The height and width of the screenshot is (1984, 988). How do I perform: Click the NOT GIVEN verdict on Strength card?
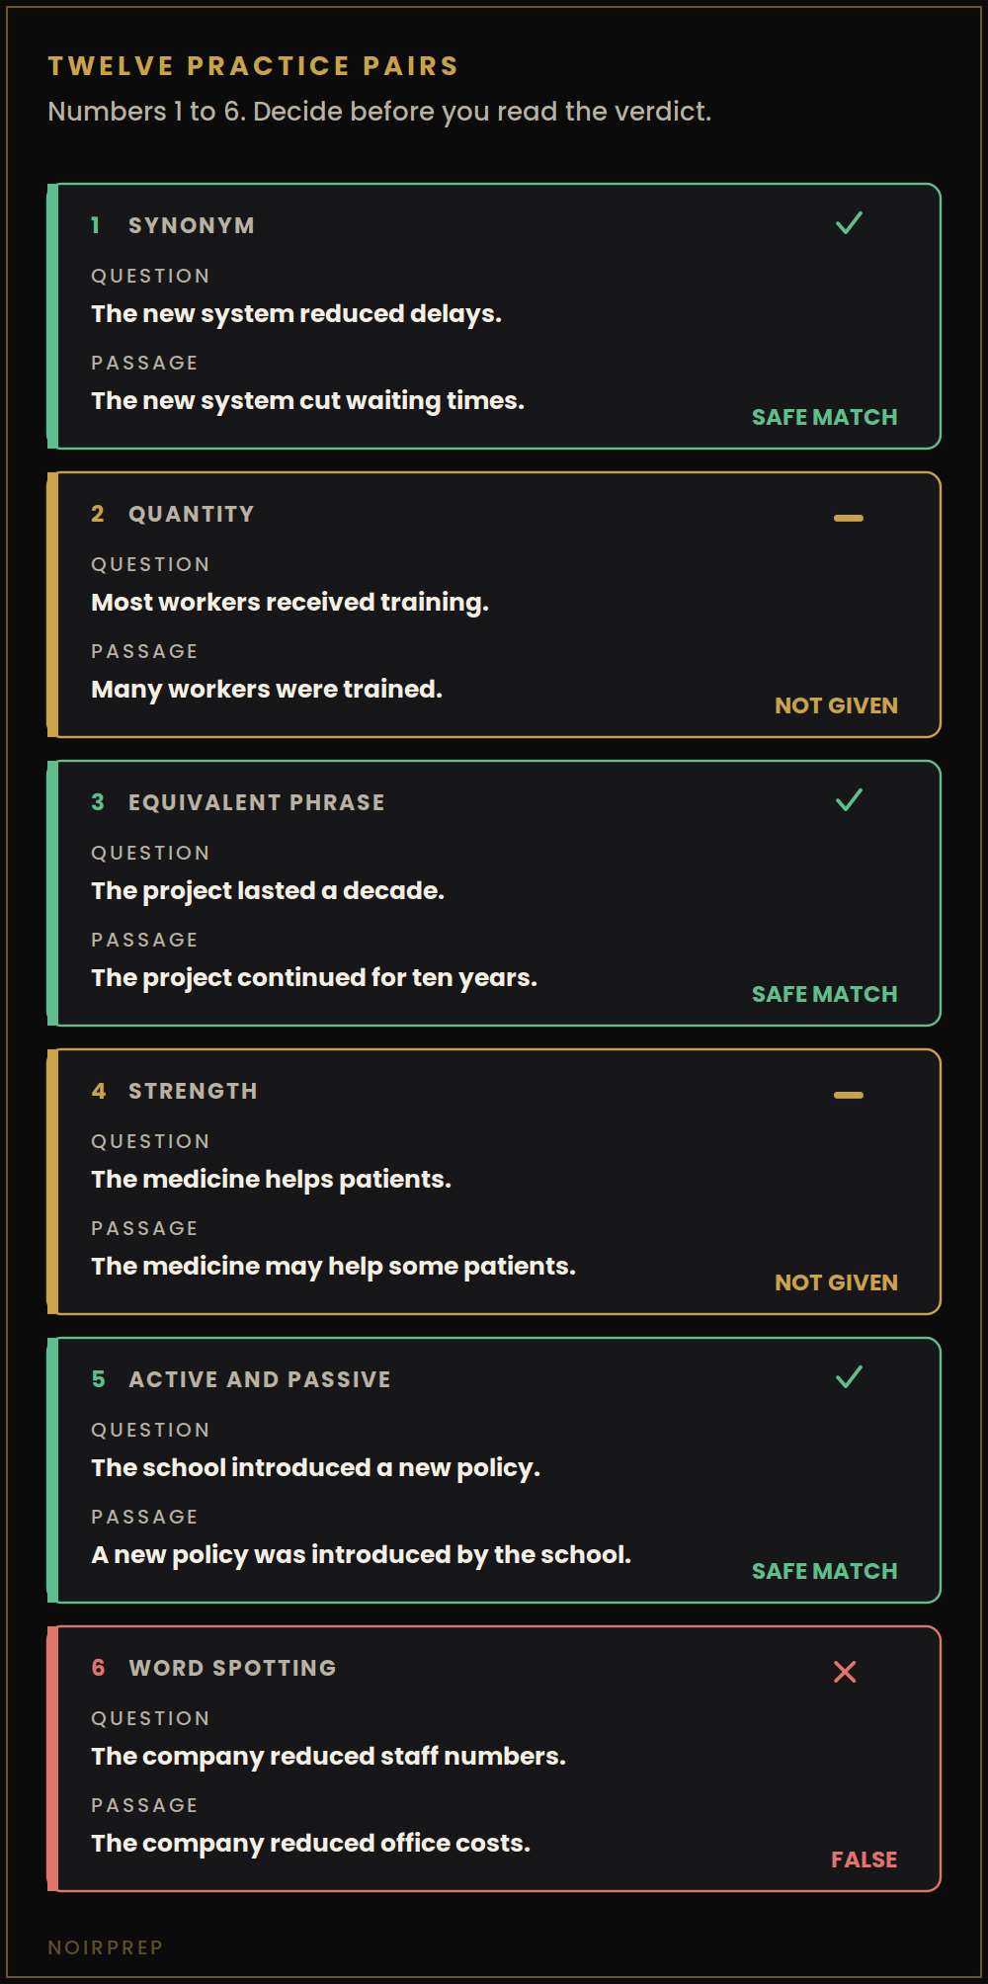836,1282
